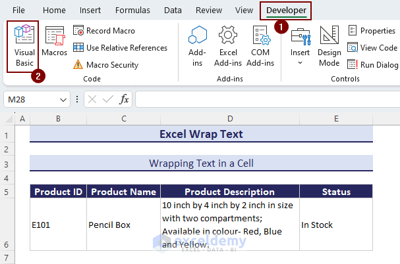Click Run Dialog button
Viewport: 400px width, 264px height.
point(373,64)
